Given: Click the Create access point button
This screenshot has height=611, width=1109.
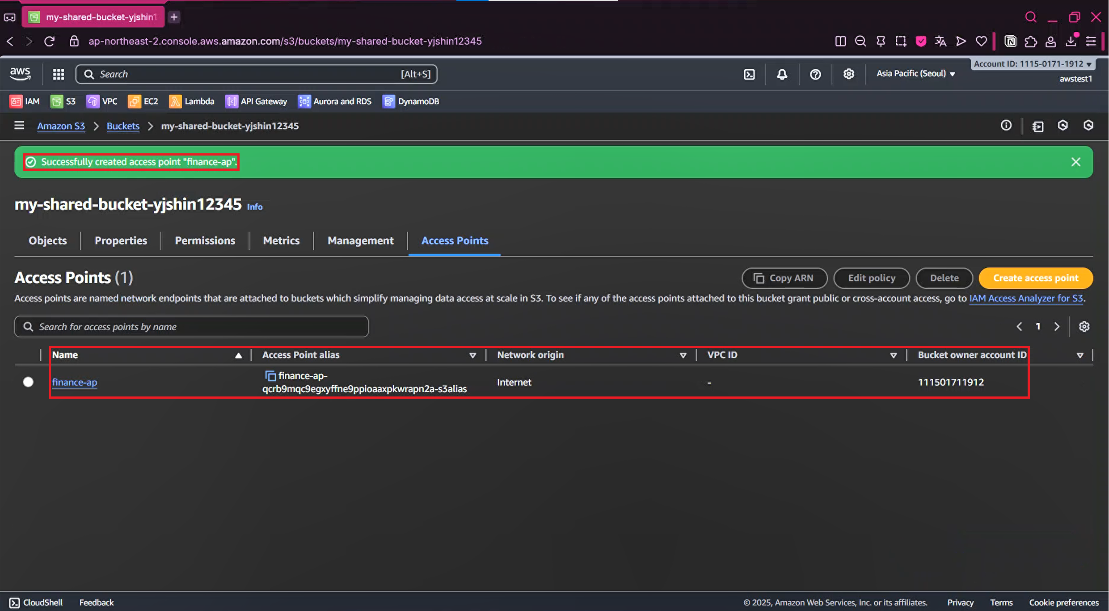Looking at the screenshot, I should (1035, 278).
